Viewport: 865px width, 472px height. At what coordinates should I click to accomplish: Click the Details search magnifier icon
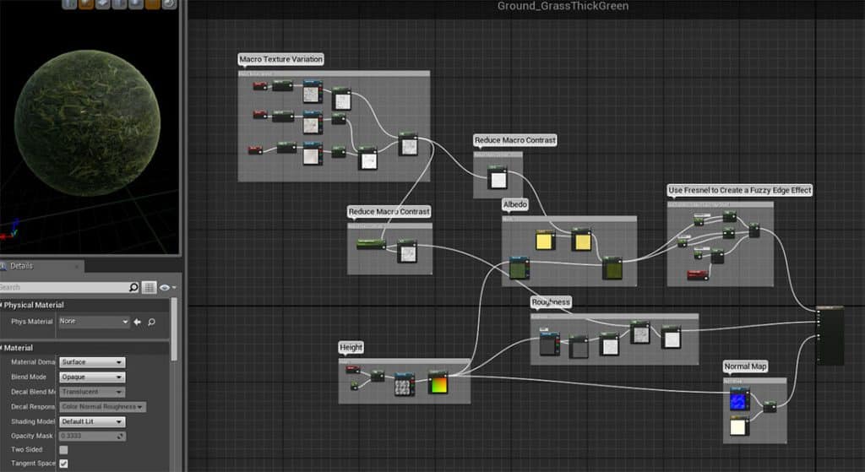(x=133, y=287)
